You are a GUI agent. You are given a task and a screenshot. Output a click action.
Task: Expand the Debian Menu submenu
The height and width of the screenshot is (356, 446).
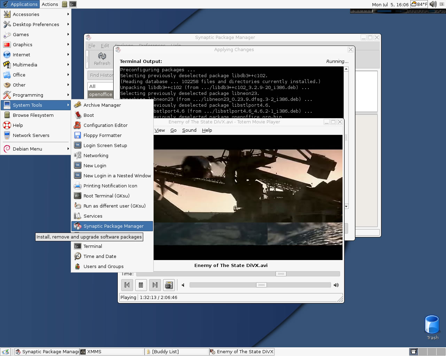point(36,149)
